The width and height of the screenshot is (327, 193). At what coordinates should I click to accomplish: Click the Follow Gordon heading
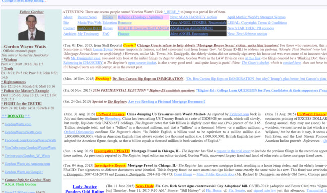click(32, 12)
